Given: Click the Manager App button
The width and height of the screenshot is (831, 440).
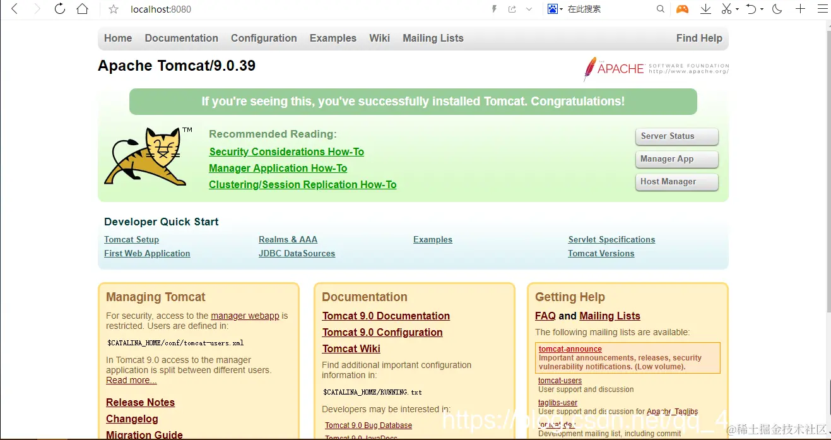Looking at the screenshot, I should [x=676, y=159].
